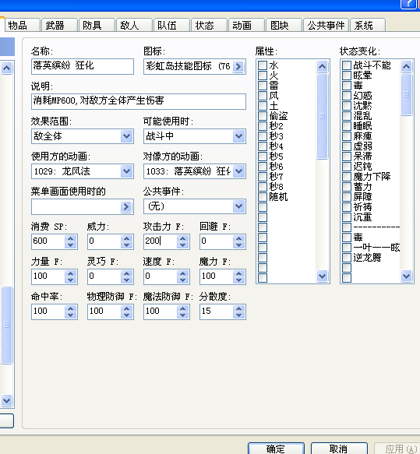Click the 应用 (A) button
The width and height of the screenshot is (420, 454).
pos(398,449)
